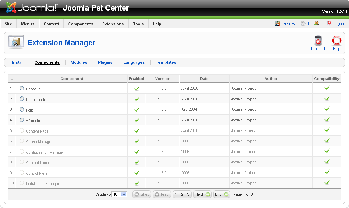Image resolution: width=349 pixels, height=208 pixels.
Task: Open the messages icon showing 0
Action: [303, 23]
